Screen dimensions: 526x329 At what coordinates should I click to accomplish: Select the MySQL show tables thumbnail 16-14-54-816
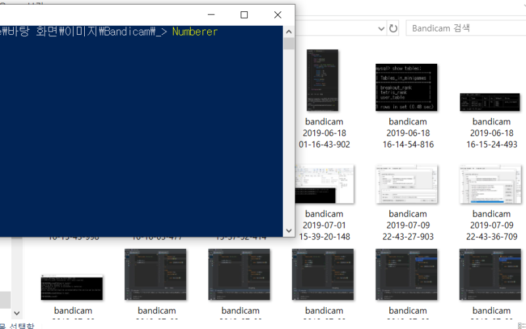click(x=407, y=88)
